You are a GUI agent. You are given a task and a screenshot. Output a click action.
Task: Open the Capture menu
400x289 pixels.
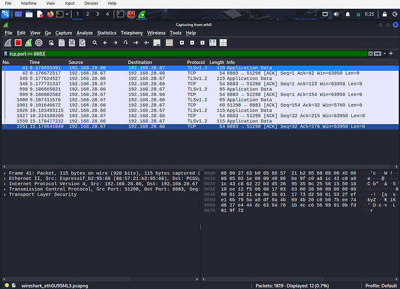64,33
